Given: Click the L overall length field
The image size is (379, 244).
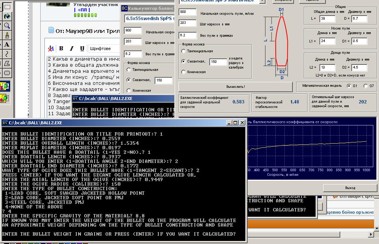Looking at the screenshot, I should pos(327,19).
